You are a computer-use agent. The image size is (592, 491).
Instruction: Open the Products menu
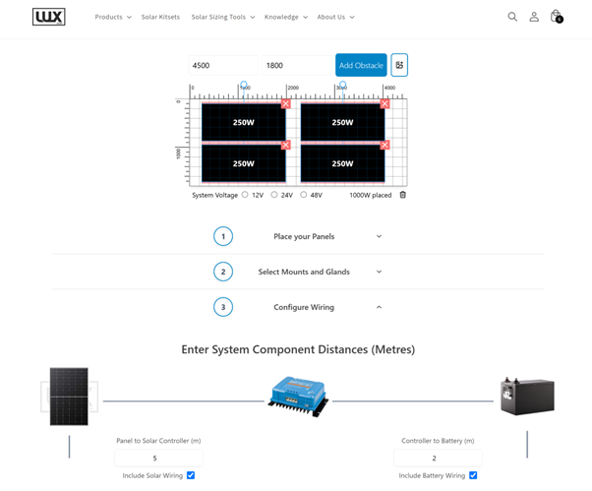point(113,17)
